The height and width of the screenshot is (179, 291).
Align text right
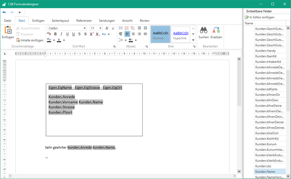point(139,34)
